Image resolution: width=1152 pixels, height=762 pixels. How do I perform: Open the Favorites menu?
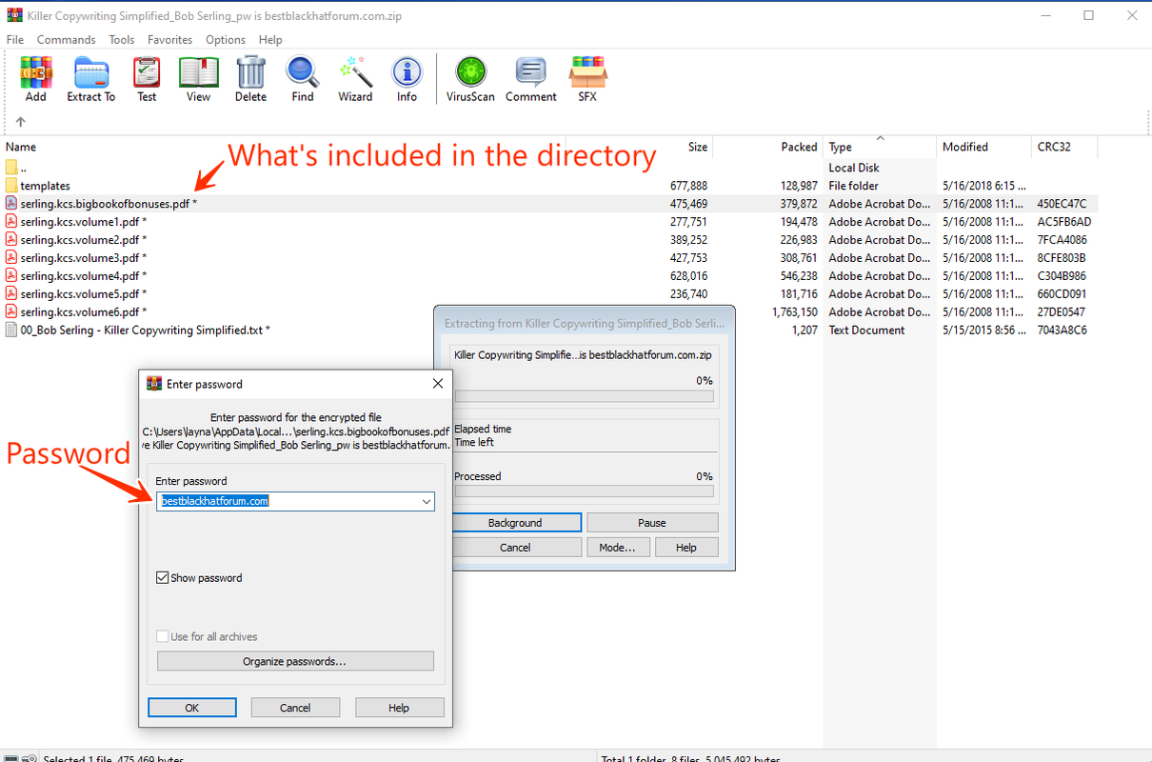coord(170,40)
